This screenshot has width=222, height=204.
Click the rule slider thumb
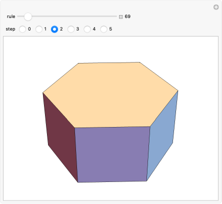(x=28, y=16)
